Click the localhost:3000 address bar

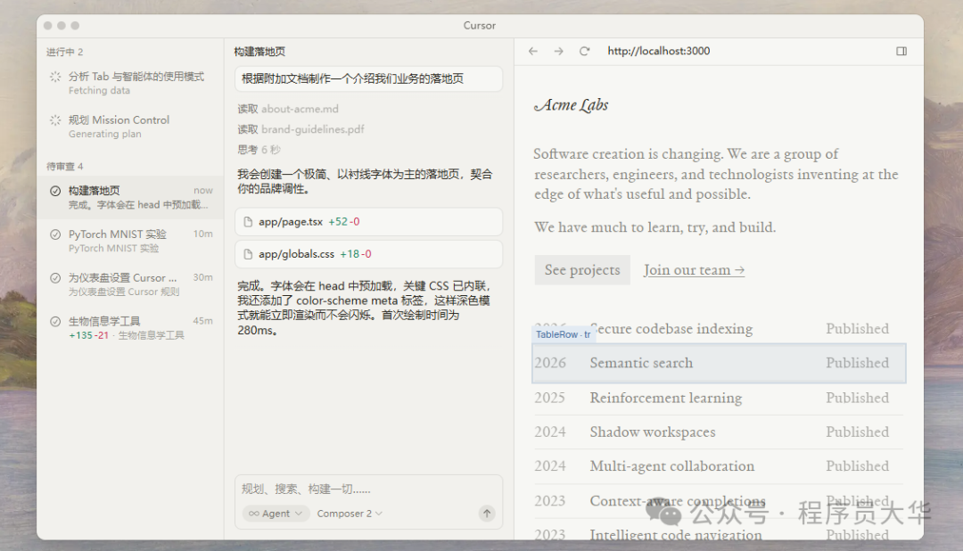pos(658,51)
